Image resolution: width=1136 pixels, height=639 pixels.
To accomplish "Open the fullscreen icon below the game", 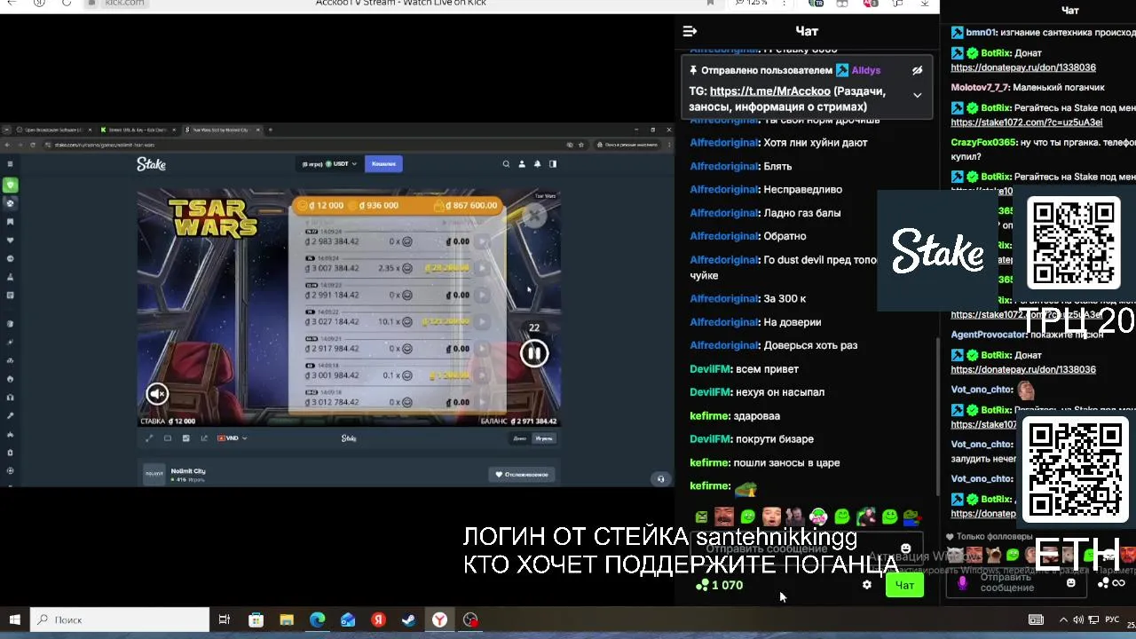I will tap(149, 438).
